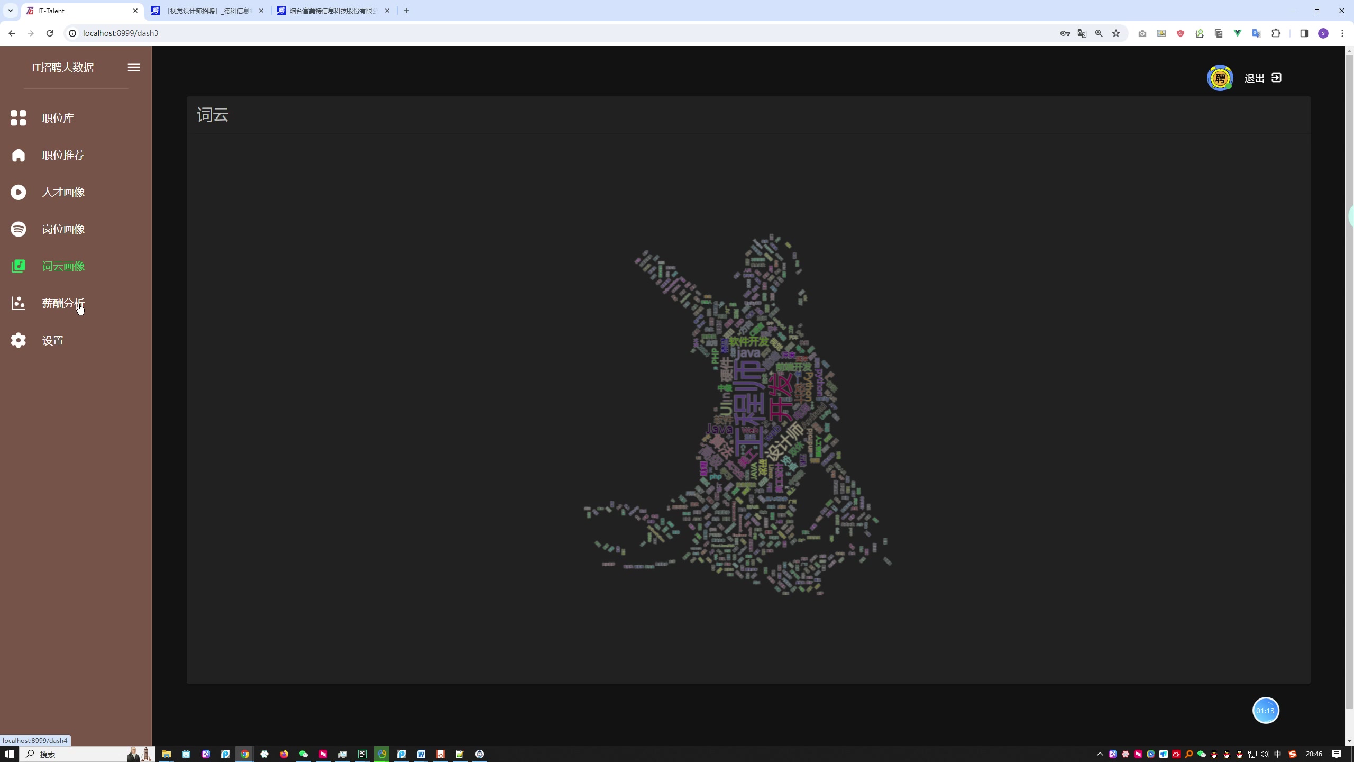Click the 人才画像 play circle icon

(19, 192)
